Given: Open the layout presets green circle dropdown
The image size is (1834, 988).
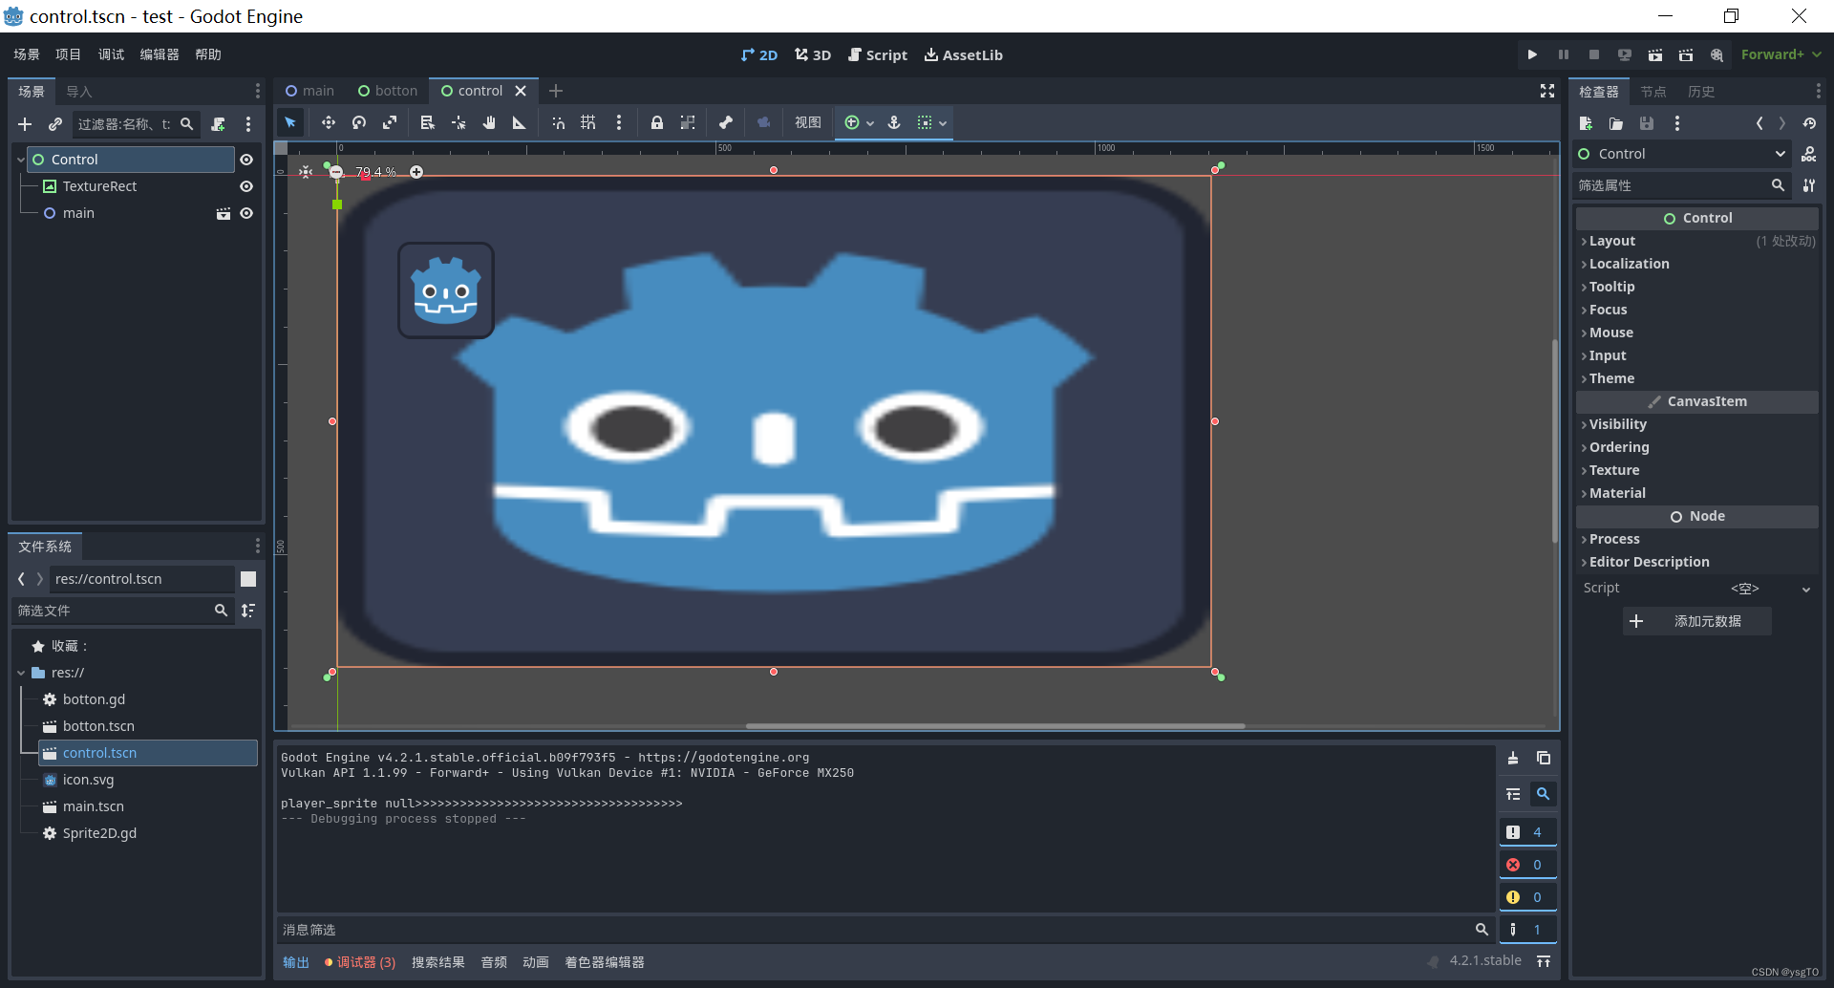Looking at the screenshot, I should click(859, 122).
